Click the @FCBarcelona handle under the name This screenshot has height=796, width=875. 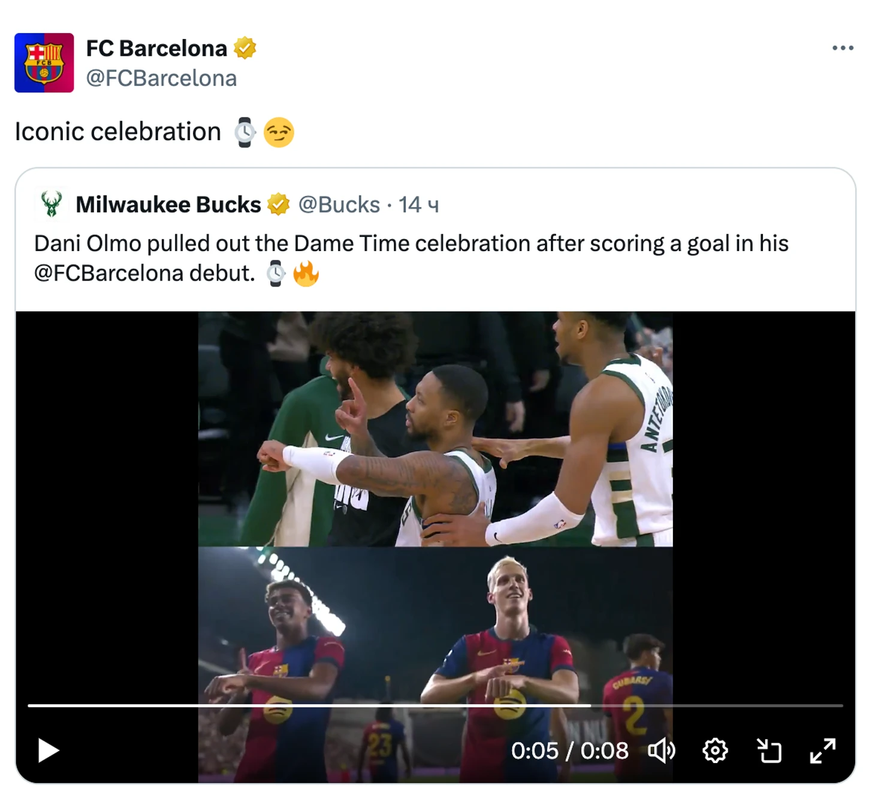coord(161,79)
